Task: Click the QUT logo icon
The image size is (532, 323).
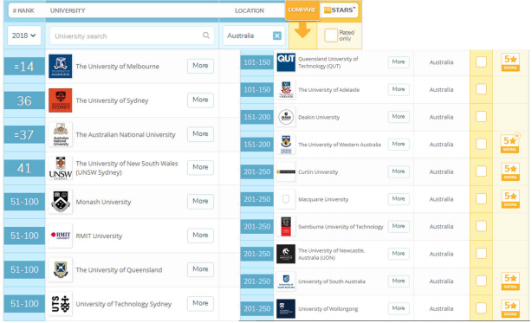Action: tap(286, 62)
